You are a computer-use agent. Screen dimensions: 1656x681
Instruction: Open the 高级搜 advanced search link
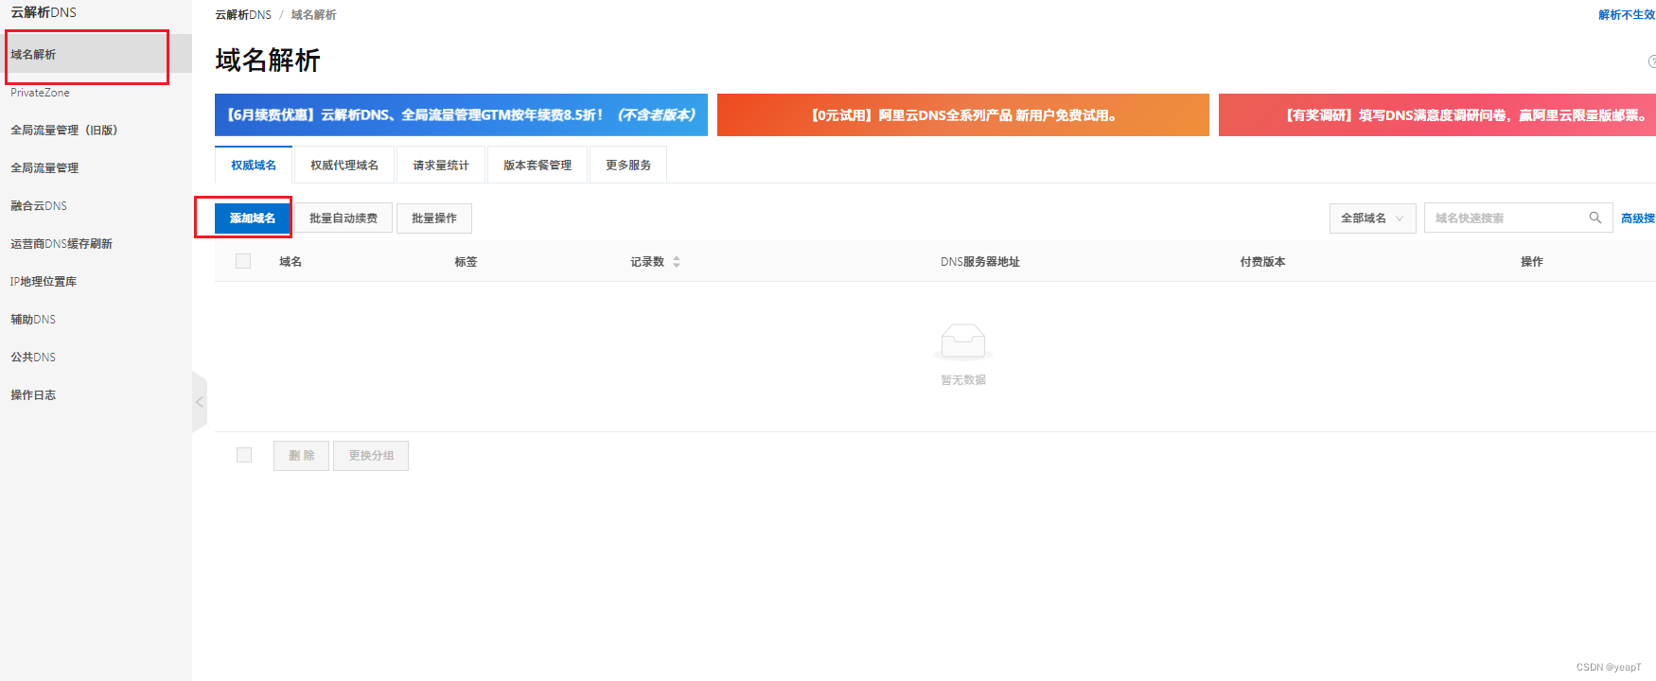pos(1638,218)
